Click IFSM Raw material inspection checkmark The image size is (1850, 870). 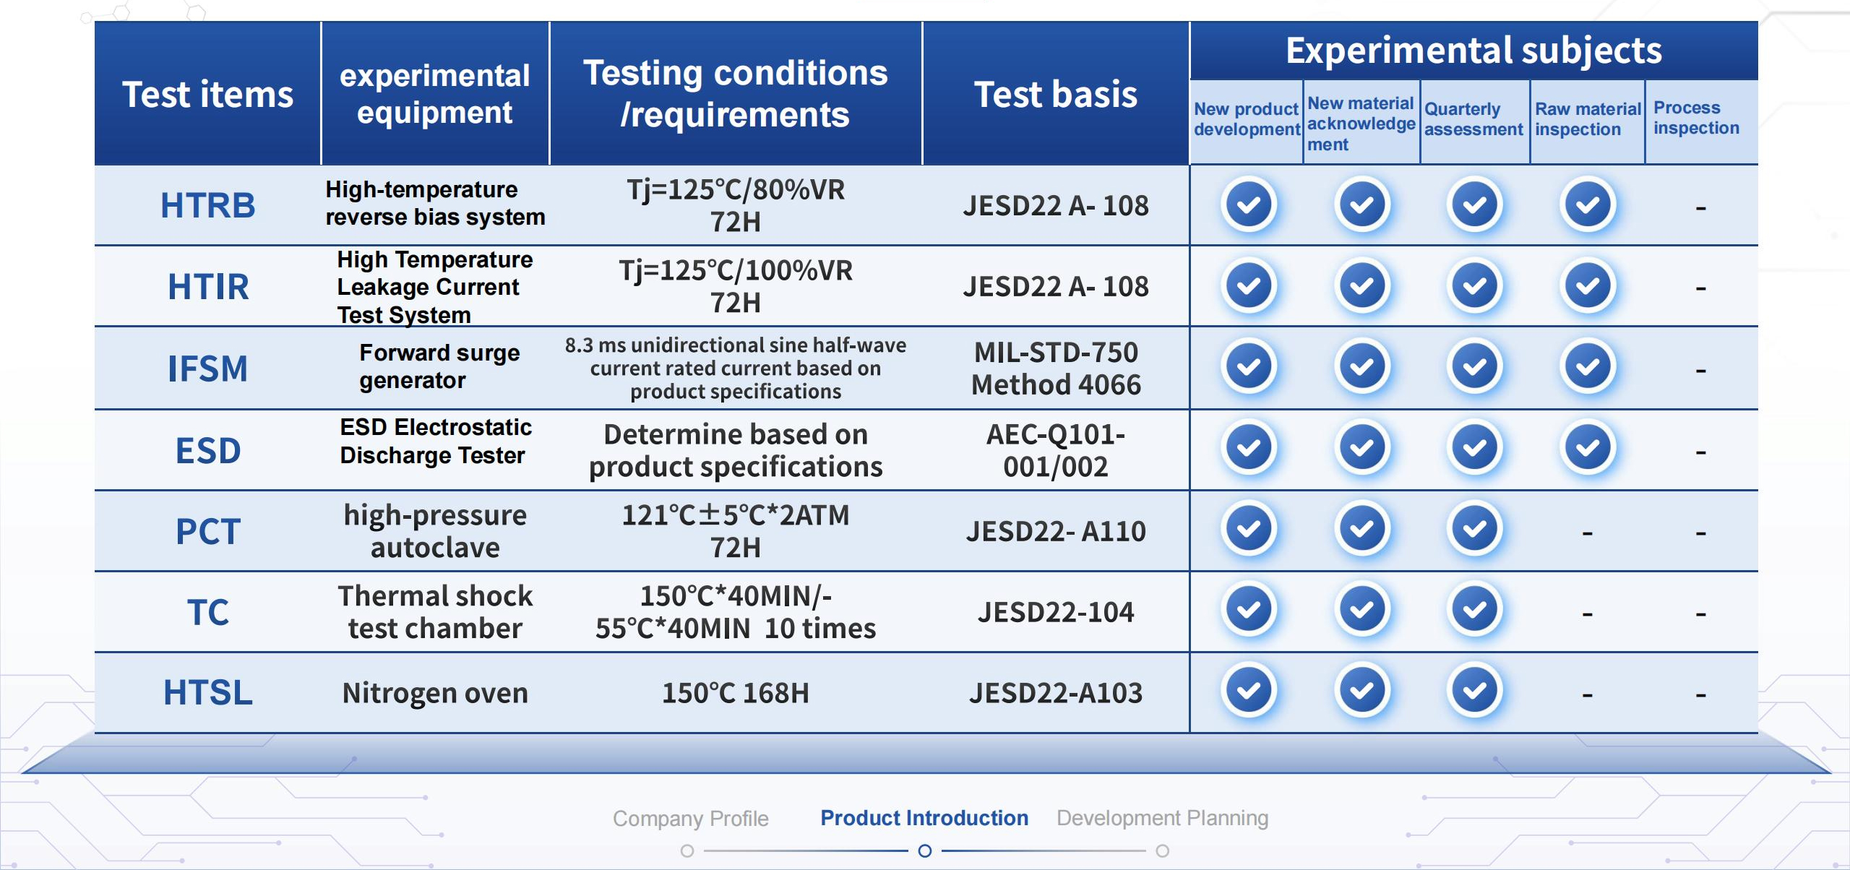click(1588, 367)
